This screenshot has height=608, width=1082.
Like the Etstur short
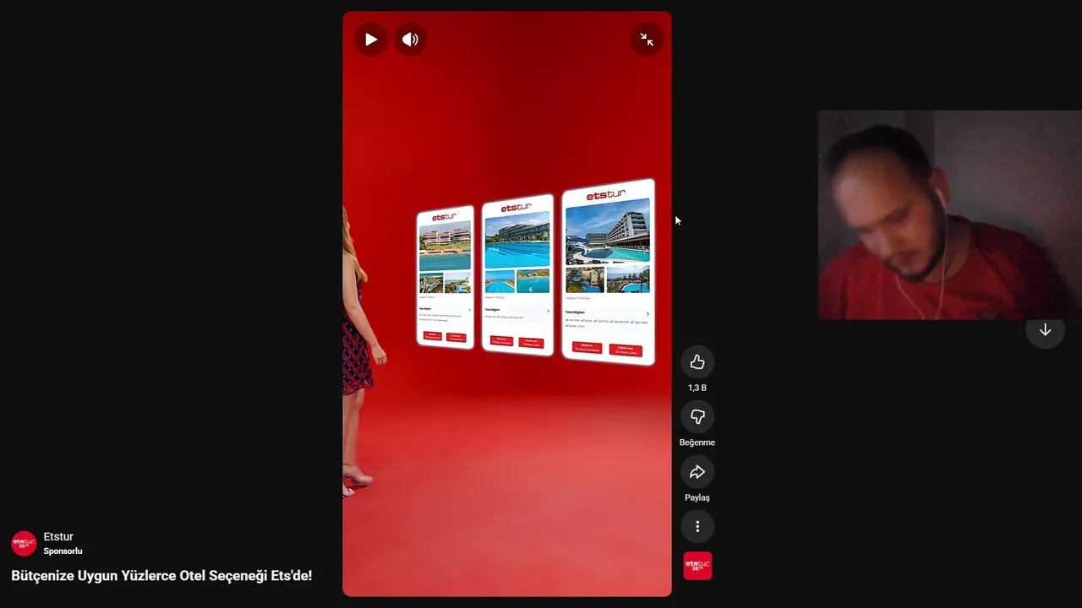pyautogui.click(x=697, y=361)
